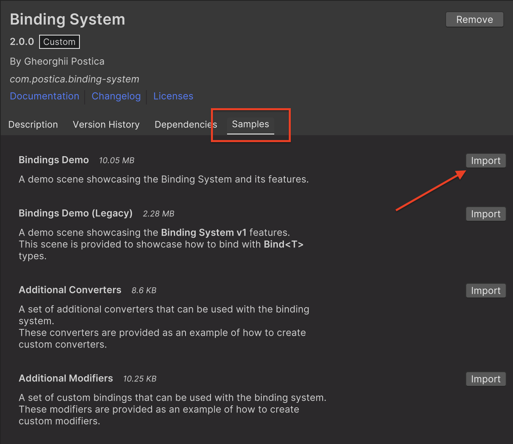Viewport: 513px width, 444px height.
Task: Switch to the Version History tab
Action: (x=106, y=124)
